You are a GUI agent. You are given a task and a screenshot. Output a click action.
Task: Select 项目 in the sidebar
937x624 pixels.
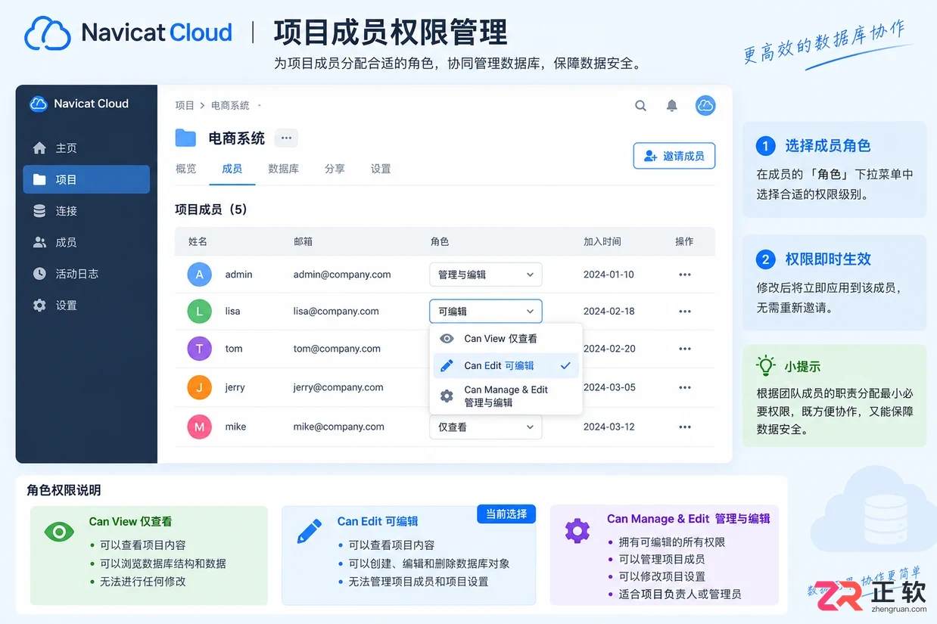coord(86,179)
